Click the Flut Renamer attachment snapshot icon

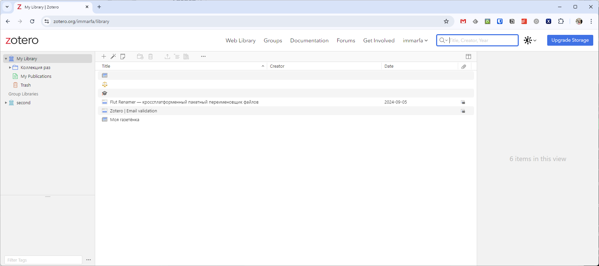click(x=463, y=102)
